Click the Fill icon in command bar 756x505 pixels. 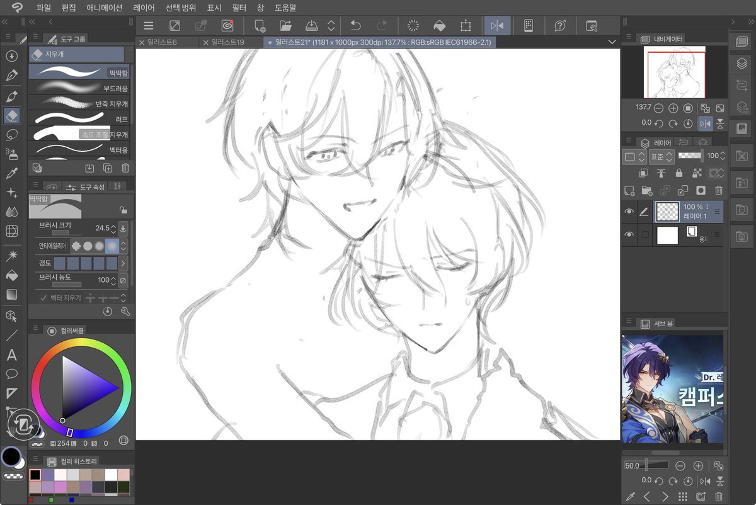tap(439, 26)
